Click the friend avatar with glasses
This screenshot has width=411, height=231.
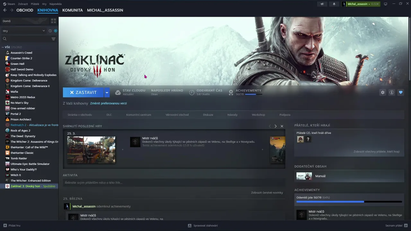pyautogui.click(x=300, y=139)
